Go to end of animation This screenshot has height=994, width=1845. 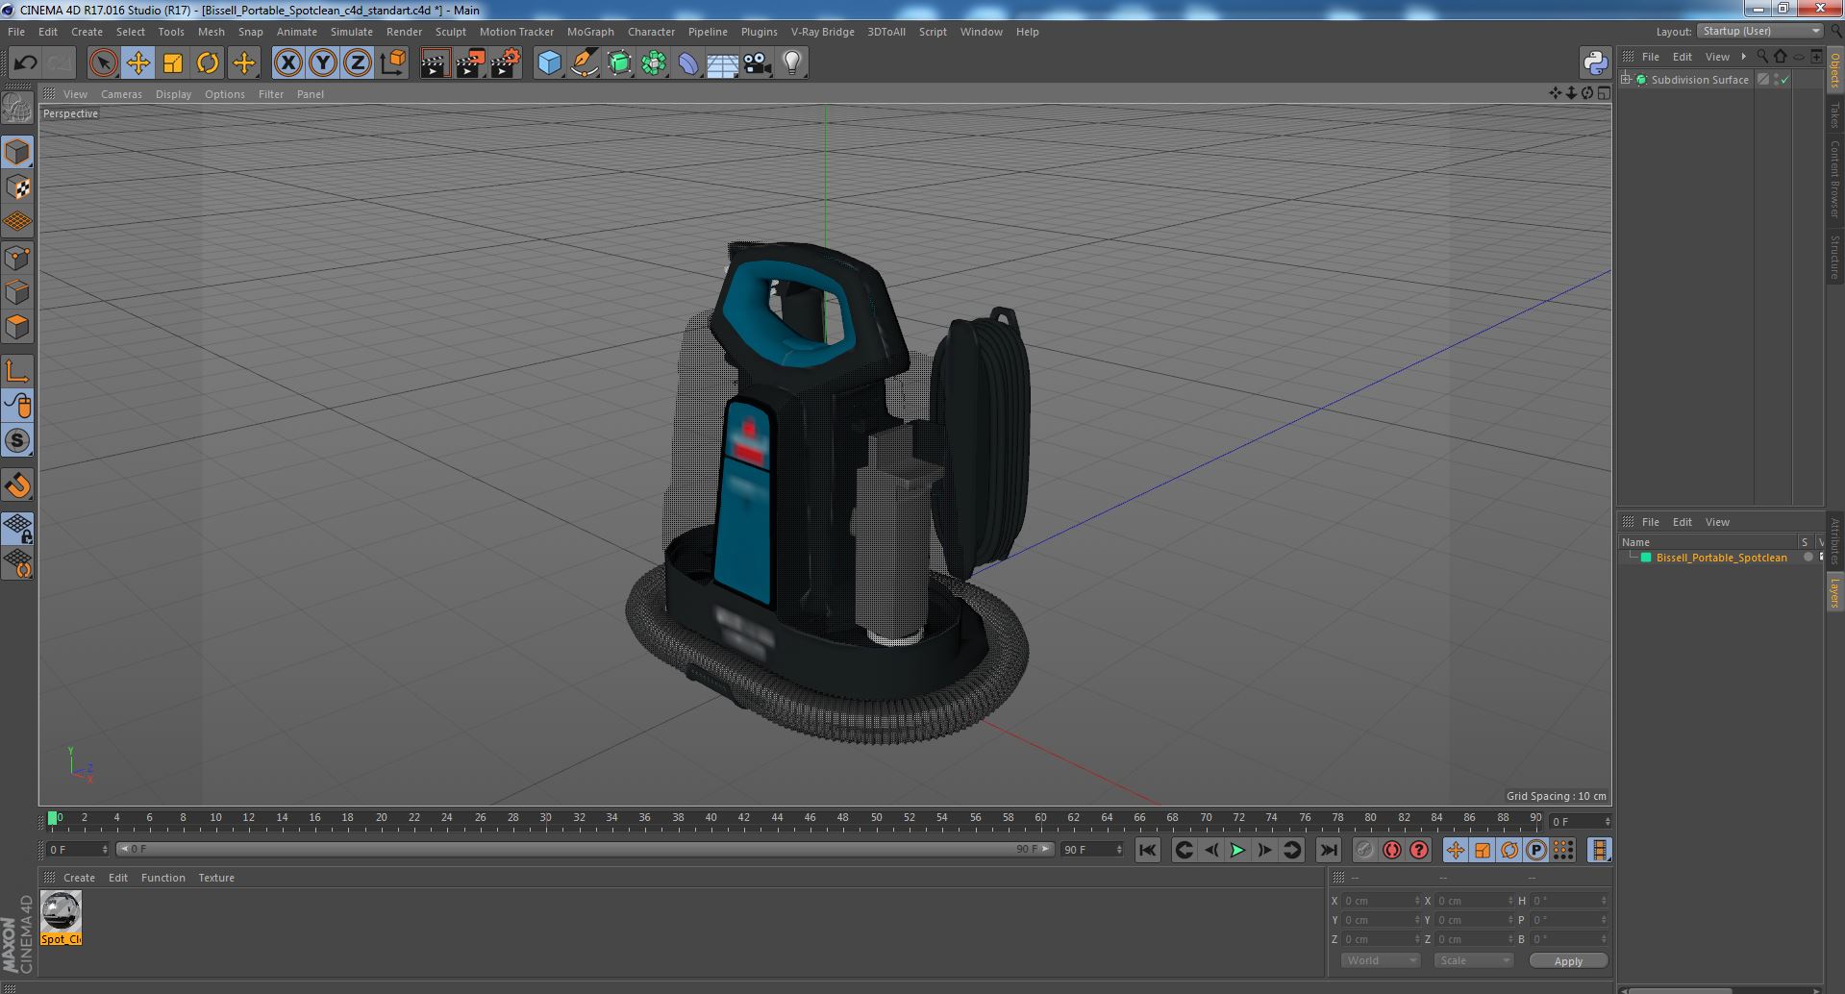tap(1329, 850)
